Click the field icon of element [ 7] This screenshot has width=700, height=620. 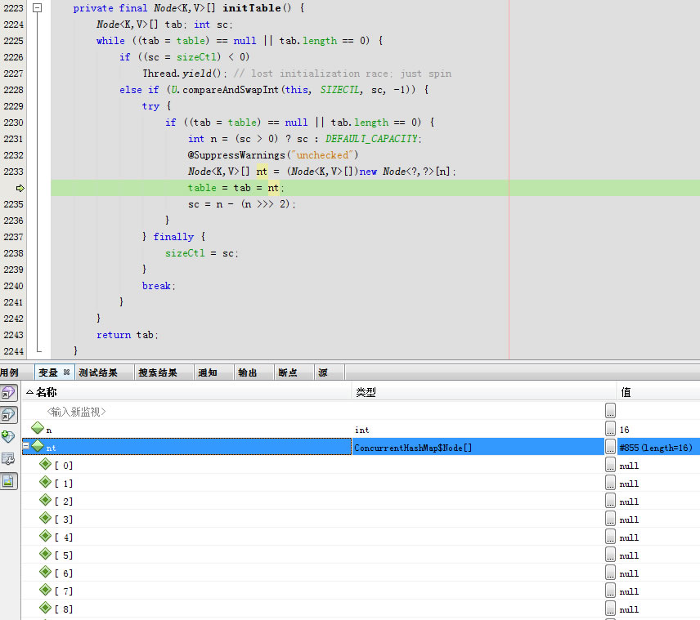(x=45, y=589)
